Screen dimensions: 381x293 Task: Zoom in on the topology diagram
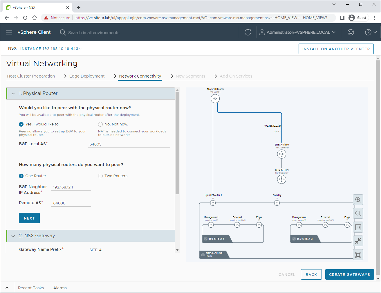coord(358,200)
